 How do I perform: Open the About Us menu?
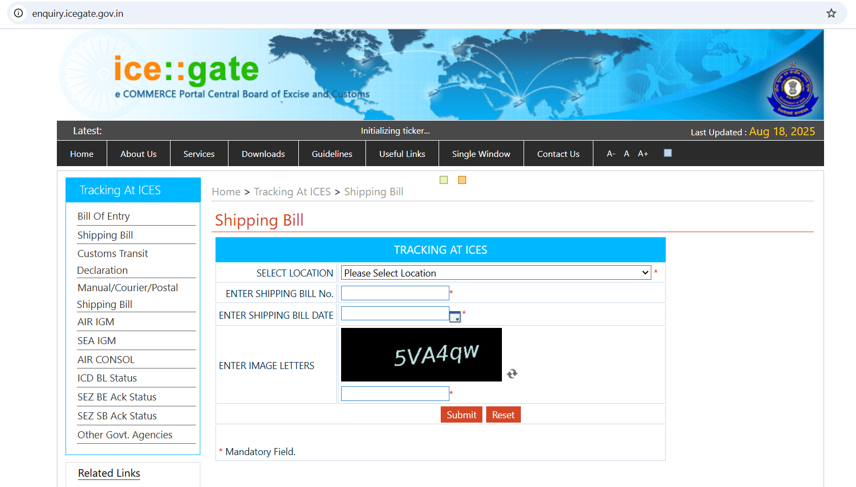(x=139, y=154)
